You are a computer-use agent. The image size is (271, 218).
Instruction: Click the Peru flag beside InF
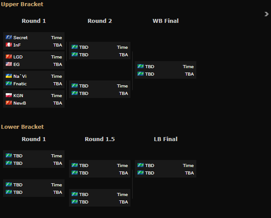(9, 45)
